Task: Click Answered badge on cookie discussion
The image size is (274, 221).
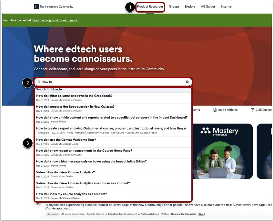Action: [53, 214]
